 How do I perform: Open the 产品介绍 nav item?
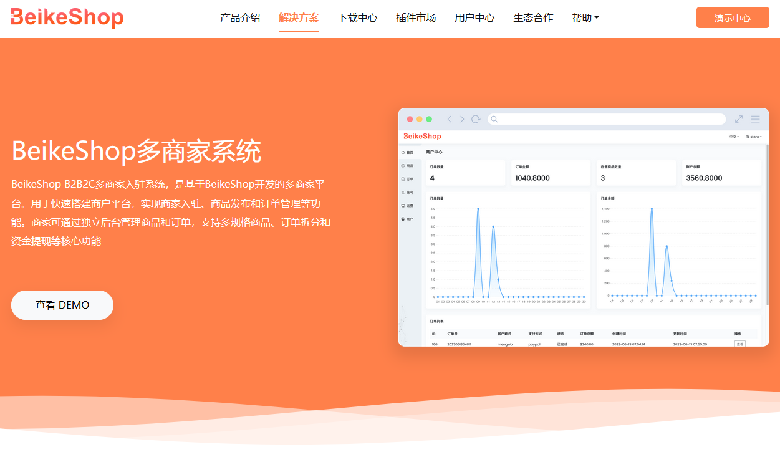(x=240, y=18)
